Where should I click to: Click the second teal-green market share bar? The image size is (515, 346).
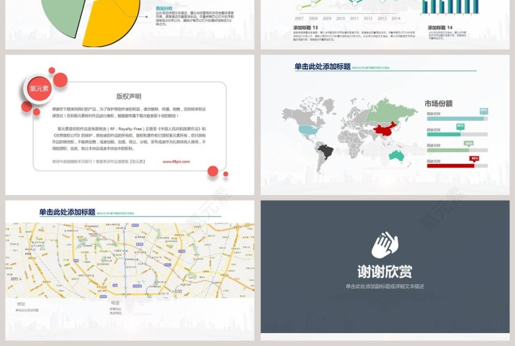(444, 134)
